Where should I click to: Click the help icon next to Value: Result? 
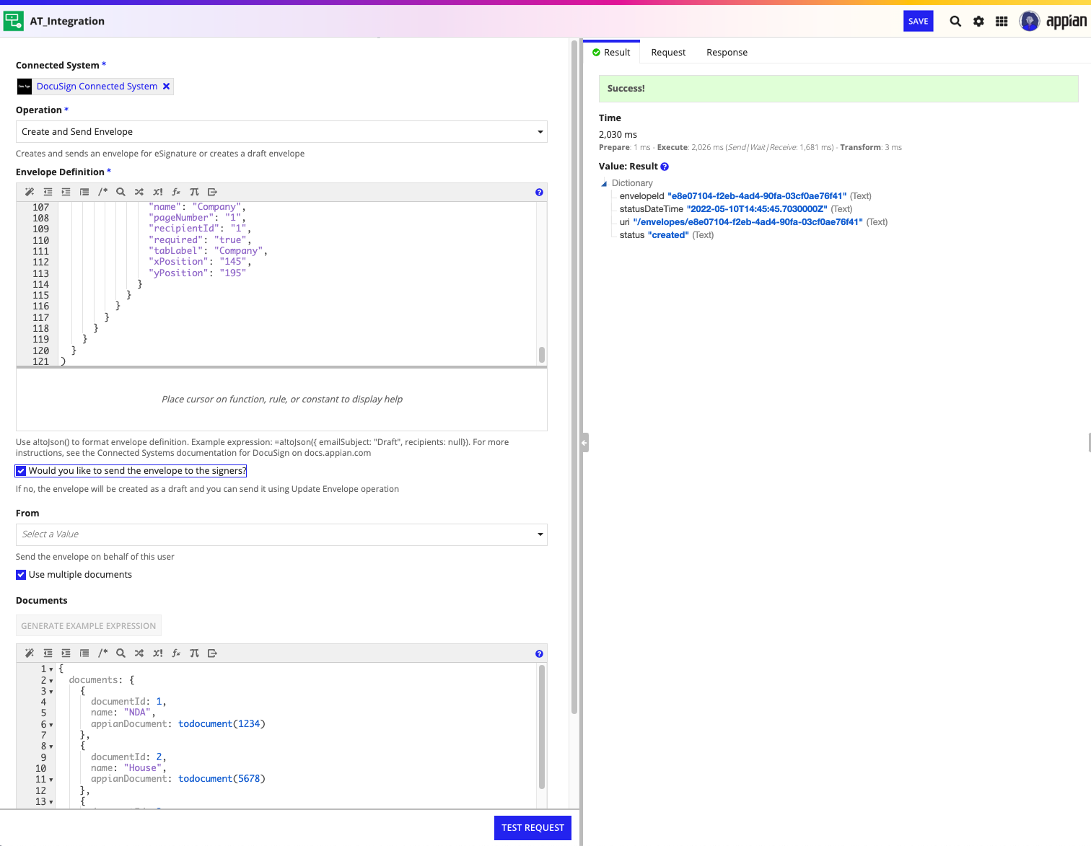pos(665,167)
